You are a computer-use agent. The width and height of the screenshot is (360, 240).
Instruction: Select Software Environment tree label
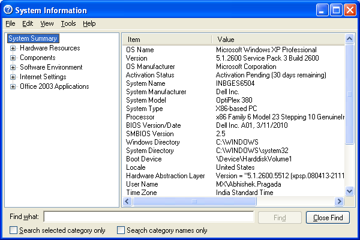[x=51, y=67]
